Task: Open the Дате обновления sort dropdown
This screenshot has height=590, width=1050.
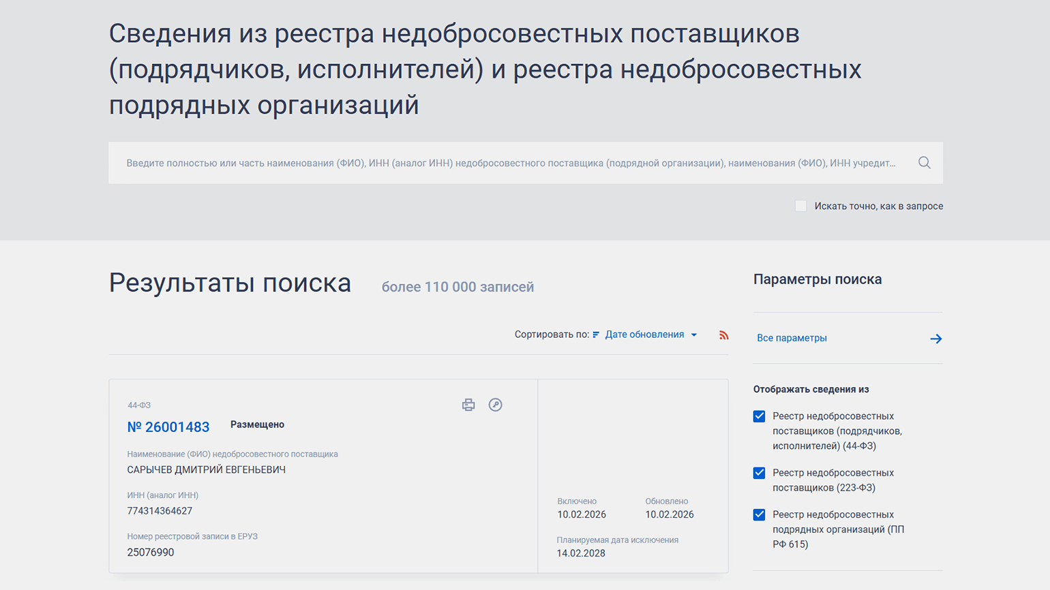Action: click(644, 335)
